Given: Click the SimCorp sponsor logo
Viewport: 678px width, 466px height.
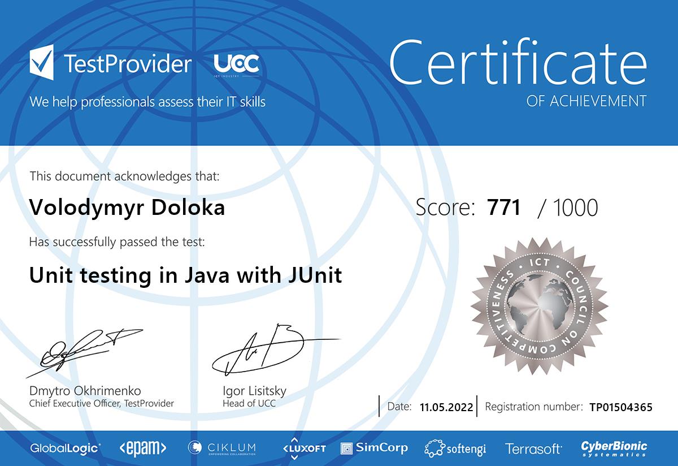Looking at the screenshot, I should click(374, 448).
